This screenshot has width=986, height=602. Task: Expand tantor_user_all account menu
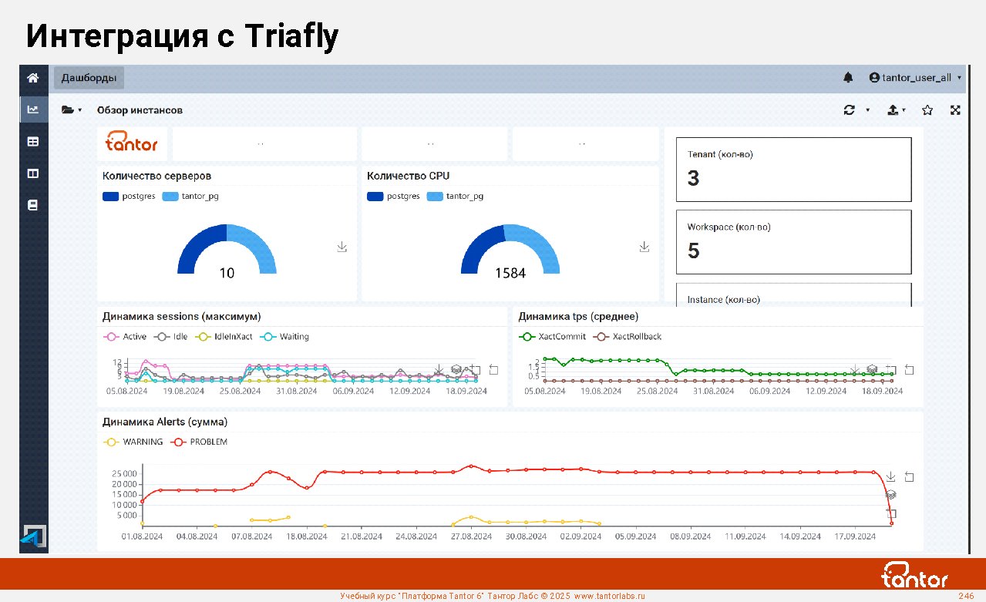(915, 78)
